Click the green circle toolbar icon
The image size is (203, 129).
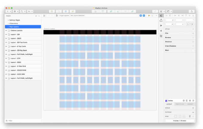point(52,11)
